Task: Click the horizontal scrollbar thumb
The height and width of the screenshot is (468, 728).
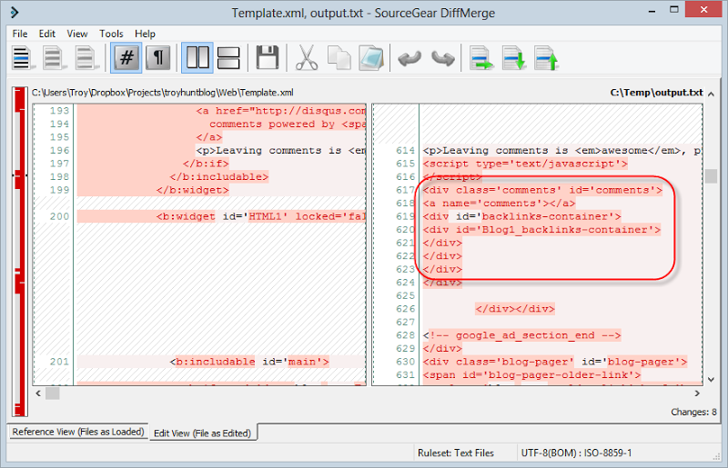Action: click(x=53, y=393)
